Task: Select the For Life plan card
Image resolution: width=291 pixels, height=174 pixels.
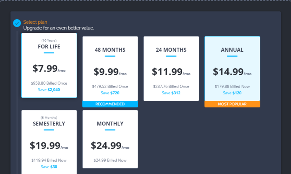Action: [x=49, y=65]
